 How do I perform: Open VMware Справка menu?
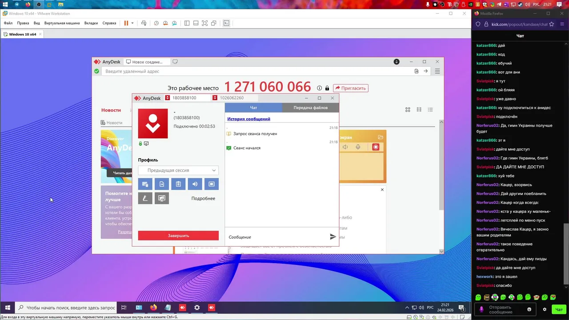tap(109, 23)
